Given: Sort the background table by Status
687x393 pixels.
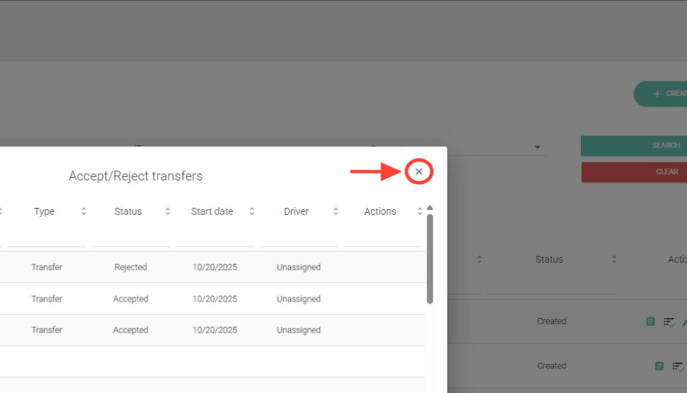Looking at the screenshot, I should [614, 260].
